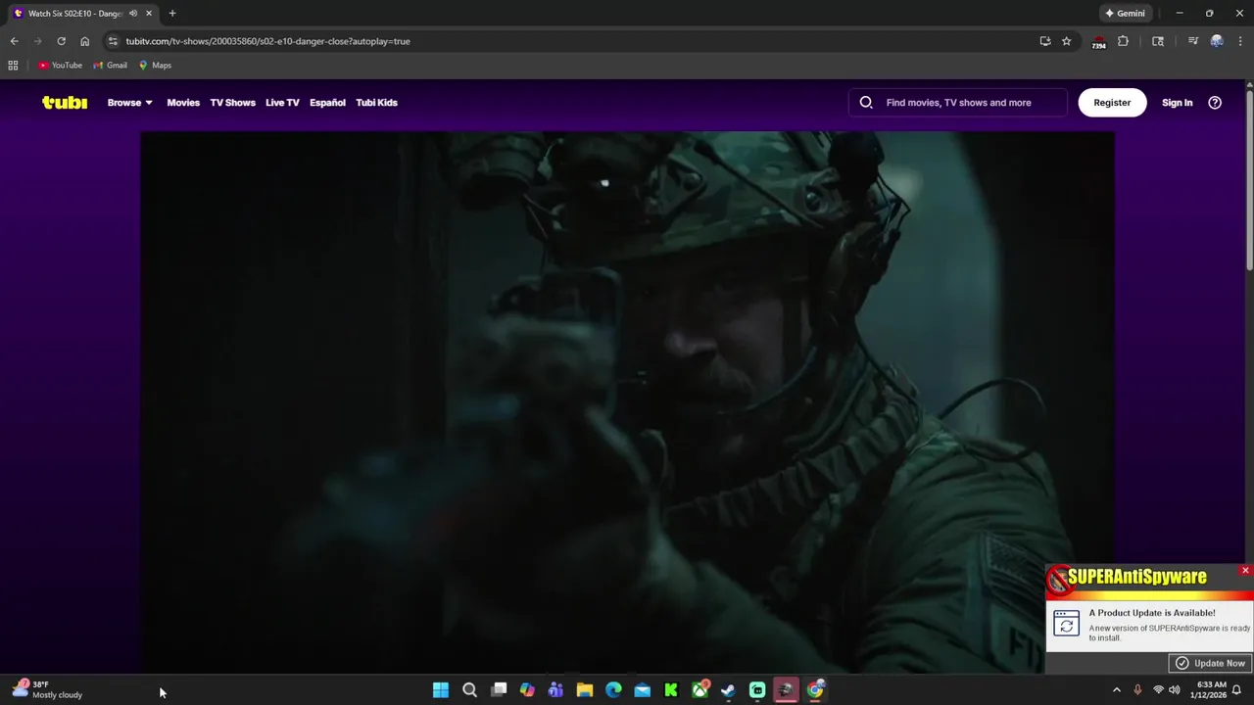Open File Explorer from the taskbar

pyautogui.click(x=585, y=690)
